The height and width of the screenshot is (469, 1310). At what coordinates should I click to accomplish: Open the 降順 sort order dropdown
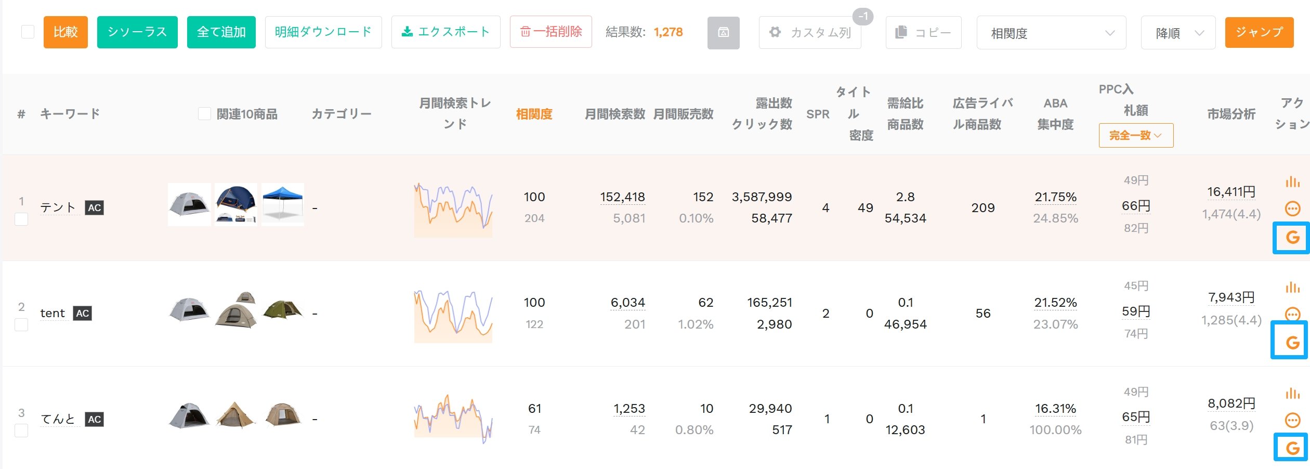tap(1178, 33)
